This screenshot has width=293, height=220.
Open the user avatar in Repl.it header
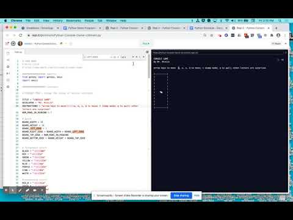coord(20,43)
